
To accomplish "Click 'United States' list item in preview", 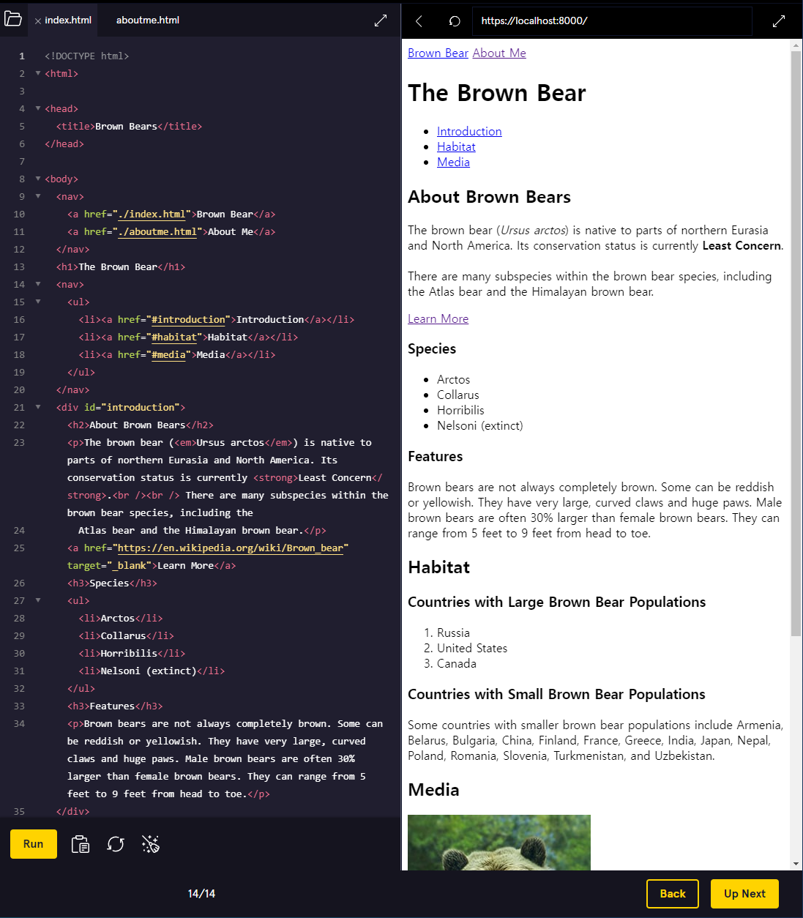I will click(x=472, y=648).
